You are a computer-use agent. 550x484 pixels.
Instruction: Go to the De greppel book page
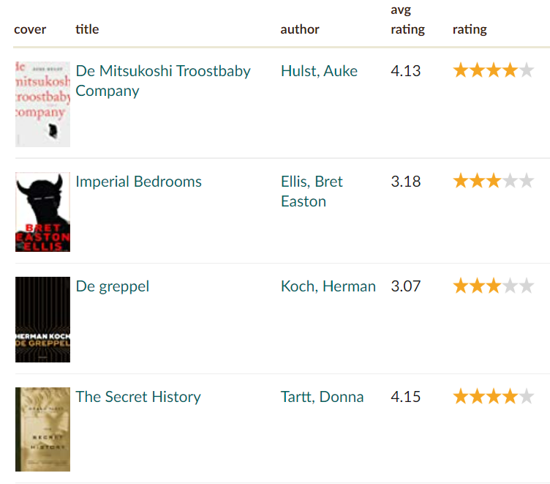[x=112, y=286]
